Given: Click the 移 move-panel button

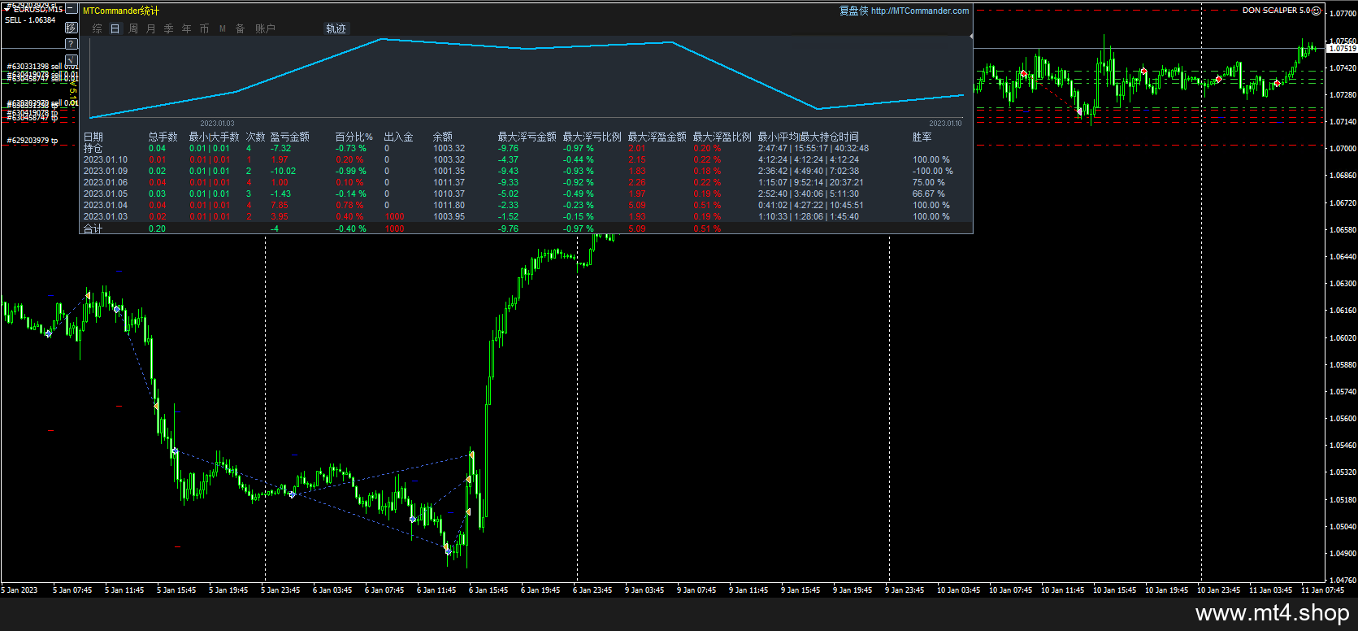Looking at the screenshot, I should pyautogui.click(x=72, y=28).
